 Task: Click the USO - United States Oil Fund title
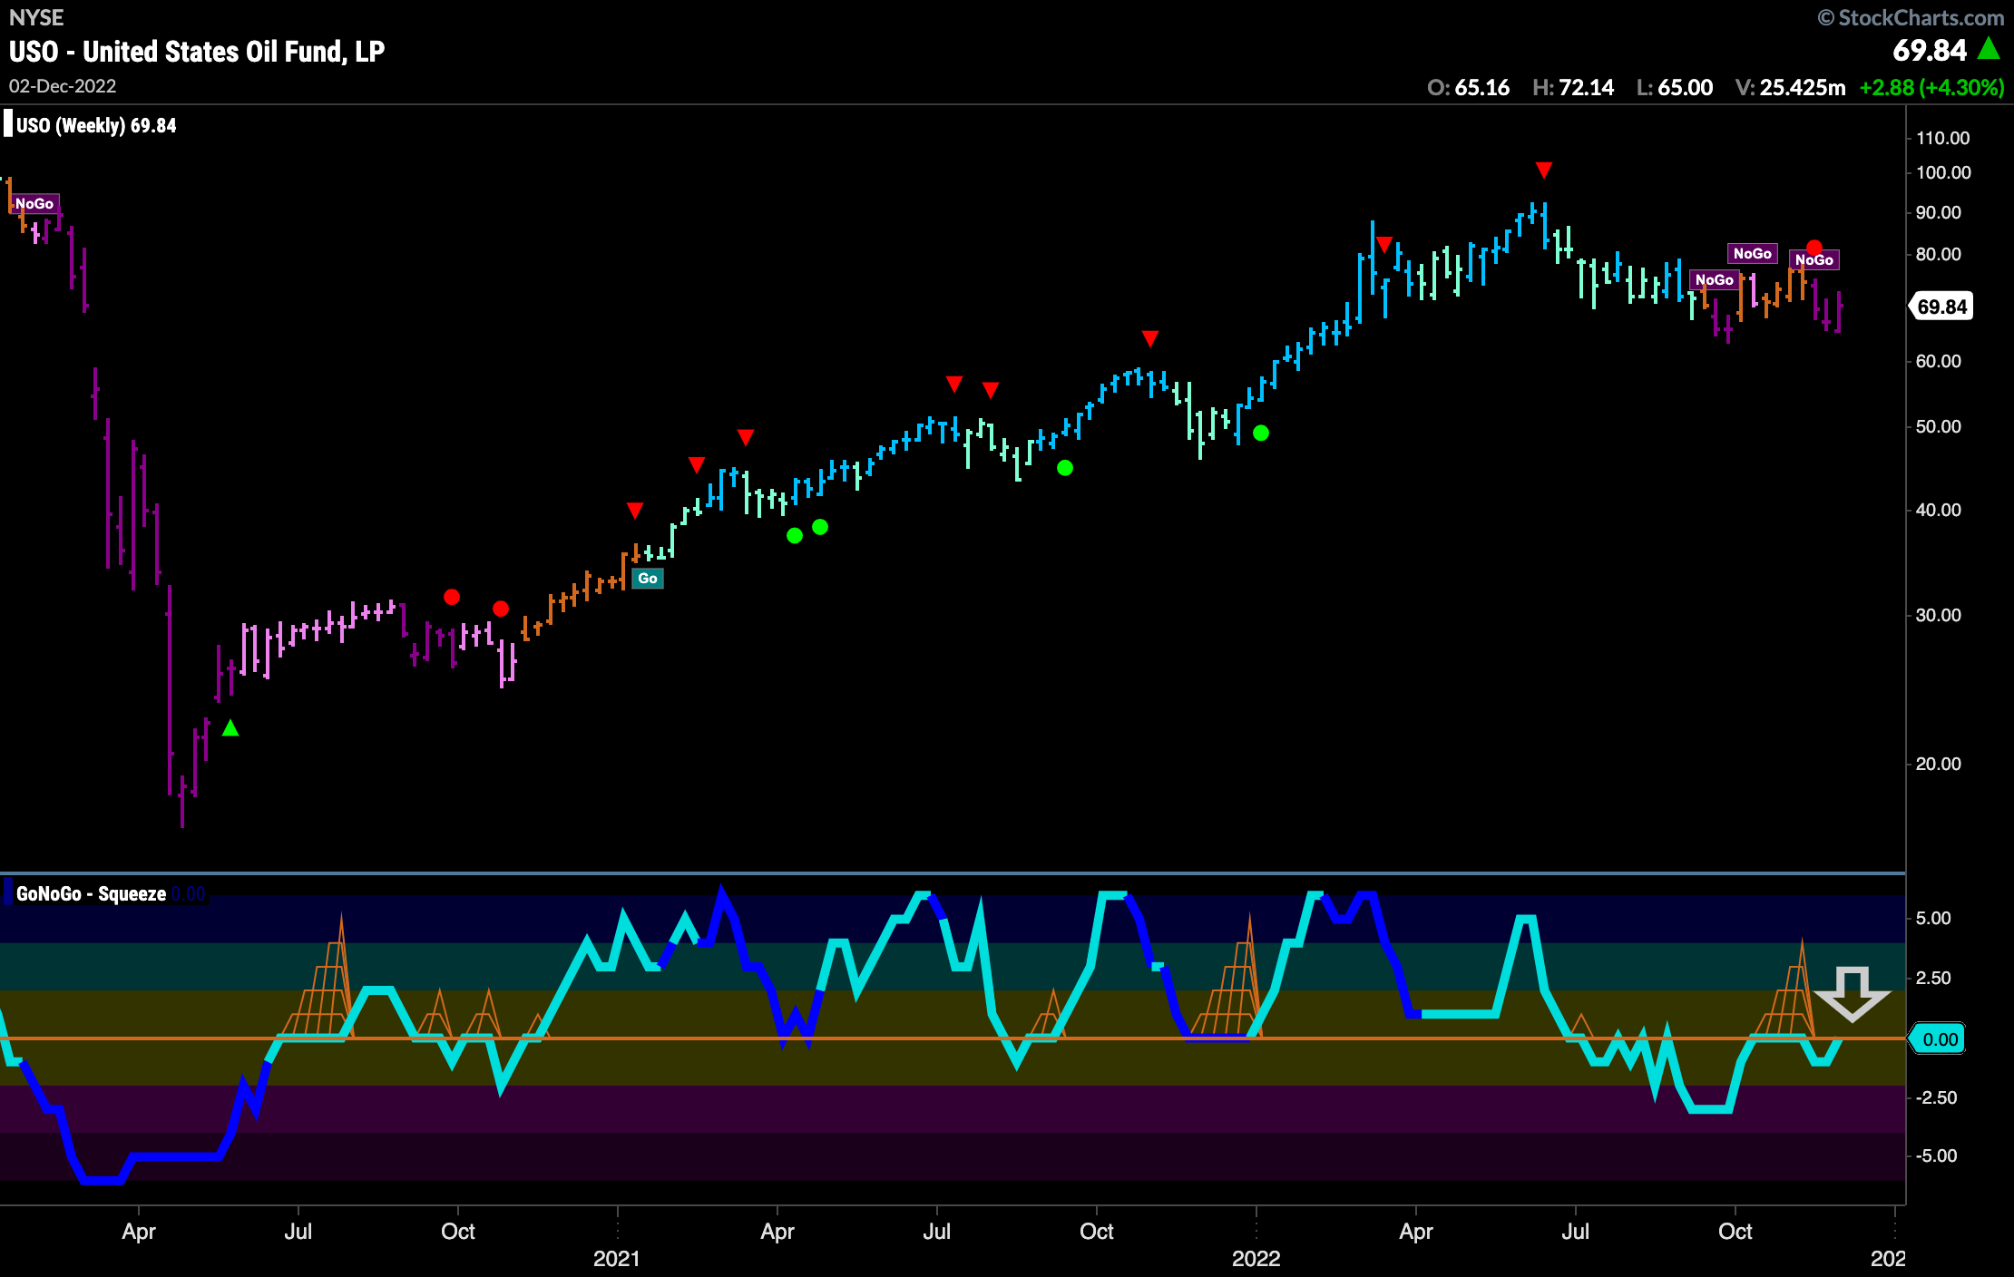click(197, 52)
